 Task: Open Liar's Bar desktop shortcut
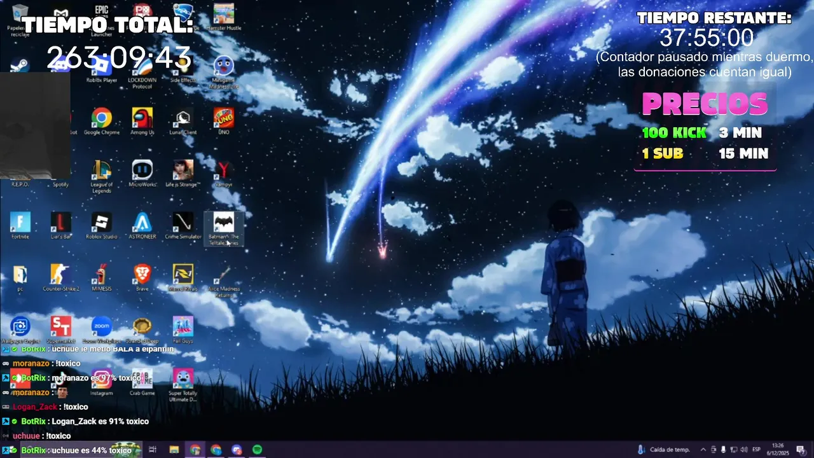(60, 225)
